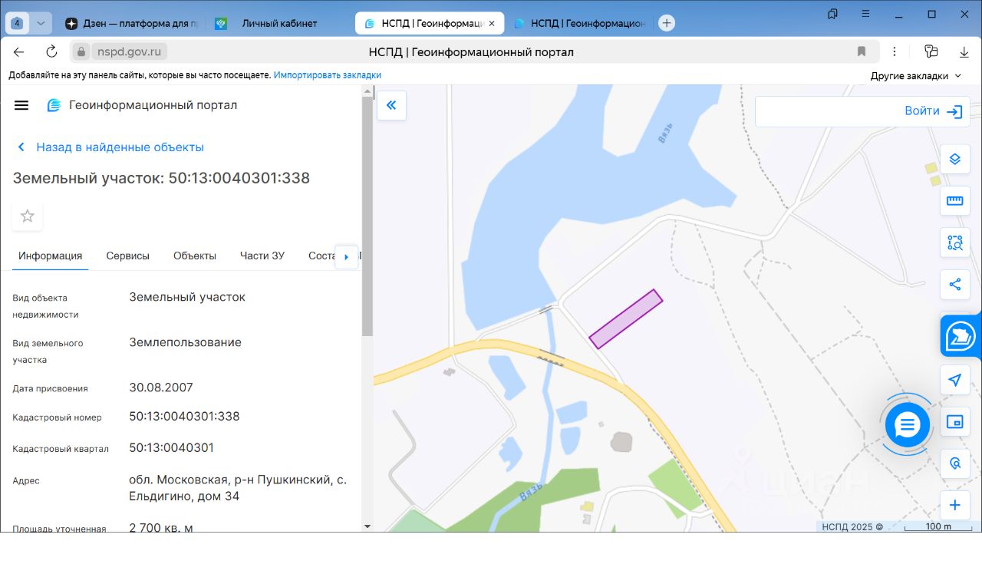Click the plus zoom-in button on map
Viewport: 982px width, 564px height.
tap(954, 505)
